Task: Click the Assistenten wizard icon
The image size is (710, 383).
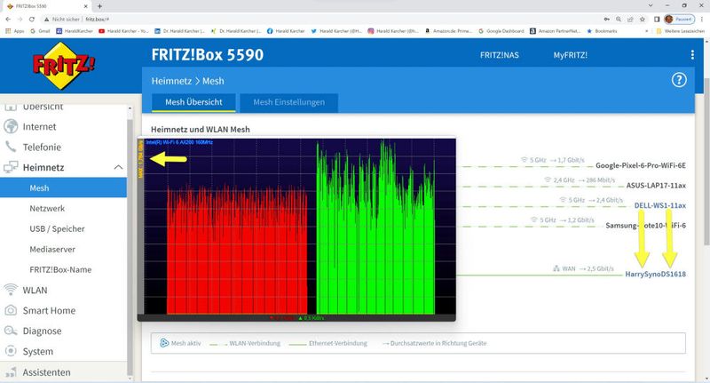Action: pyautogui.click(x=11, y=372)
